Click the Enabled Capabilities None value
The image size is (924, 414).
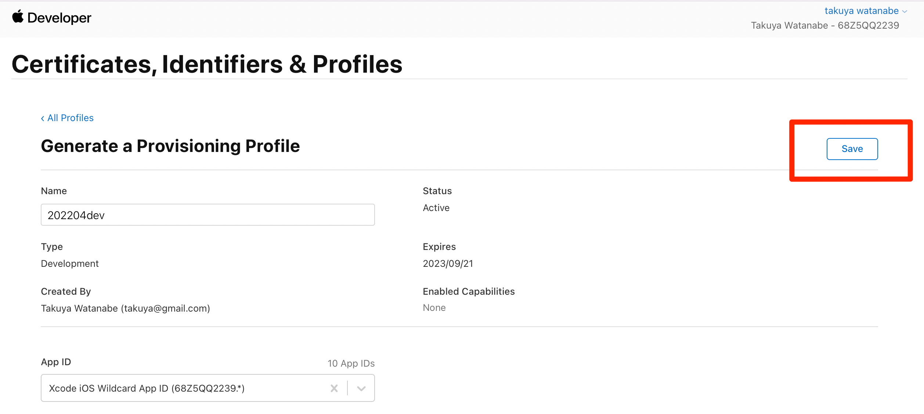pos(434,308)
